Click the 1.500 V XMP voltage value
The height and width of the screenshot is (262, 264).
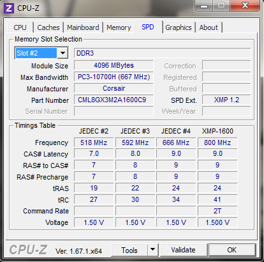tap(217, 222)
